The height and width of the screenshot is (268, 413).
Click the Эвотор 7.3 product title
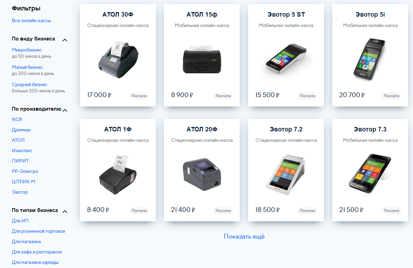pos(370,129)
